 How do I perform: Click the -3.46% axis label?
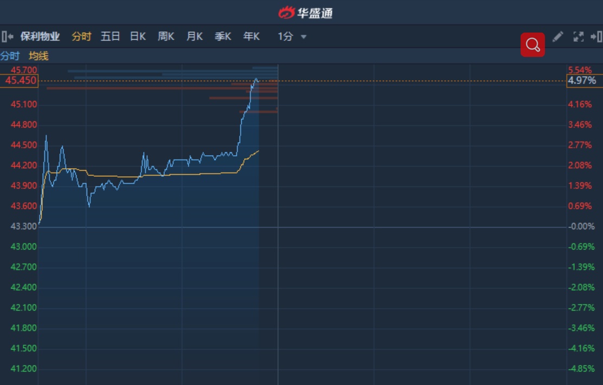581,328
